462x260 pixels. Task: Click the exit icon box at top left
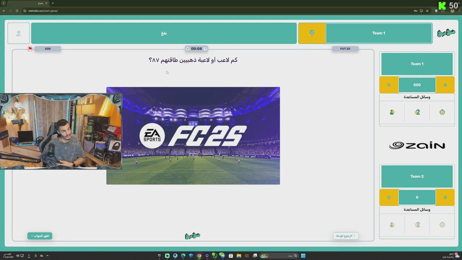point(18,33)
